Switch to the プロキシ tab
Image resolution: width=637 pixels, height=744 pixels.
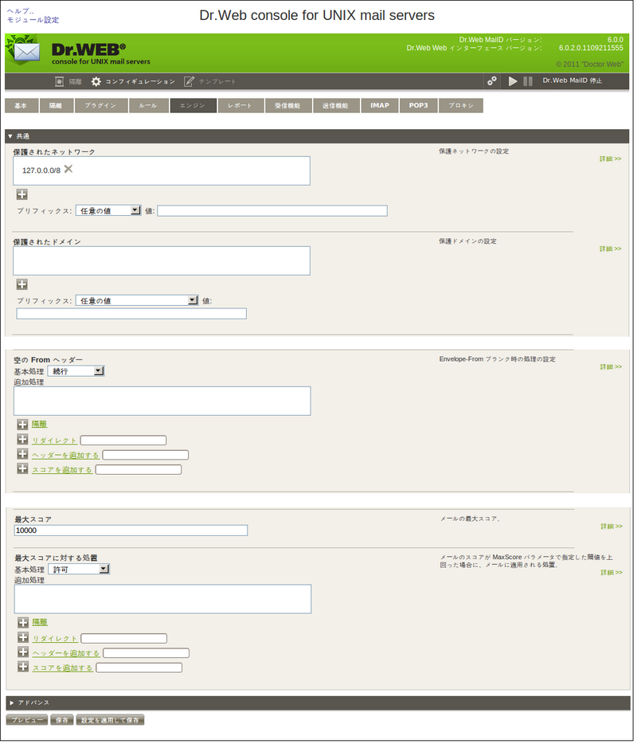click(x=461, y=105)
